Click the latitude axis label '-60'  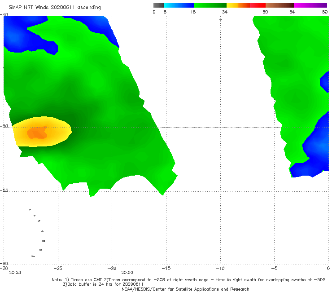pos(4,263)
